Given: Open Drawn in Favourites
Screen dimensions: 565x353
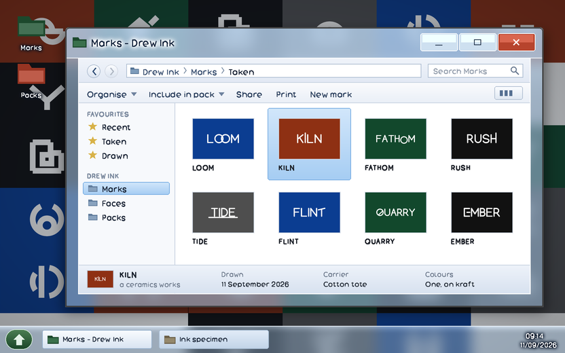Looking at the screenshot, I should pyautogui.click(x=115, y=156).
